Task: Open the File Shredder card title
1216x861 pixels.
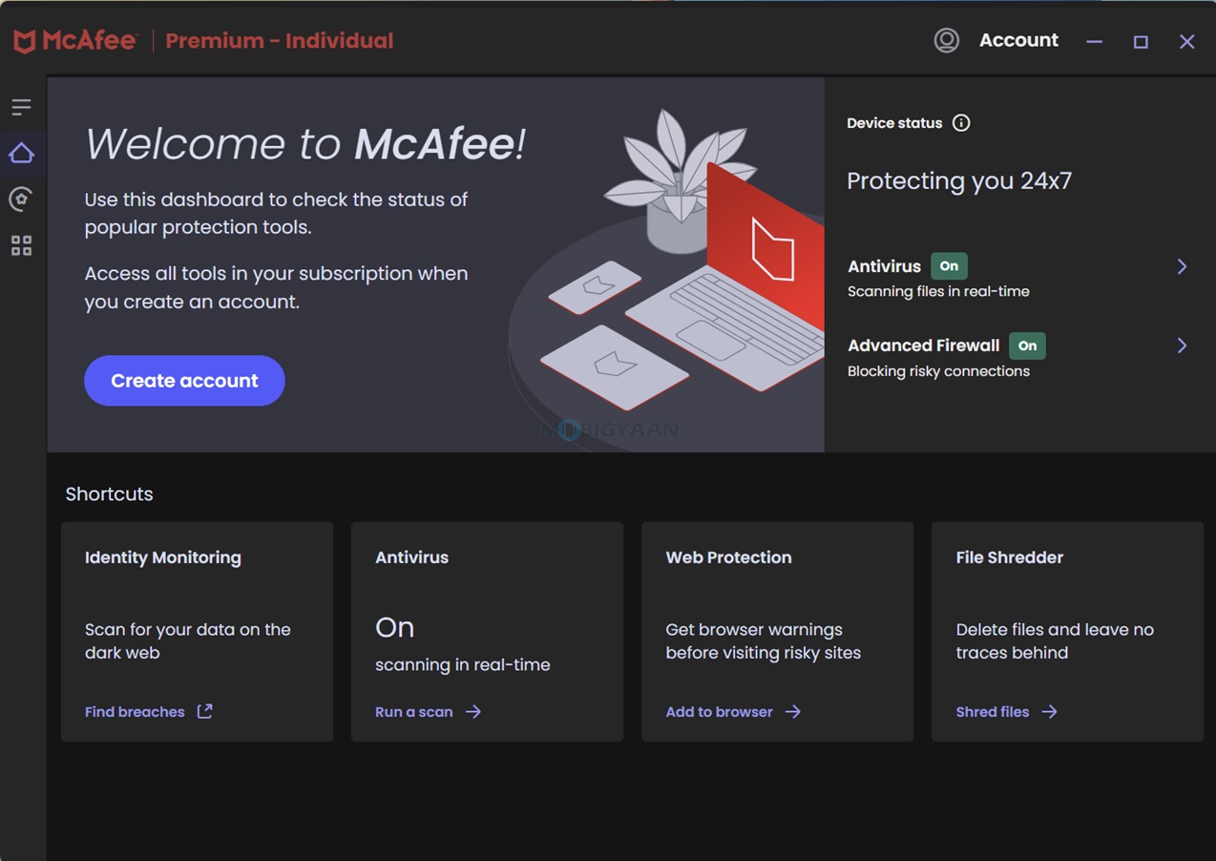Action: pyautogui.click(x=1009, y=557)
